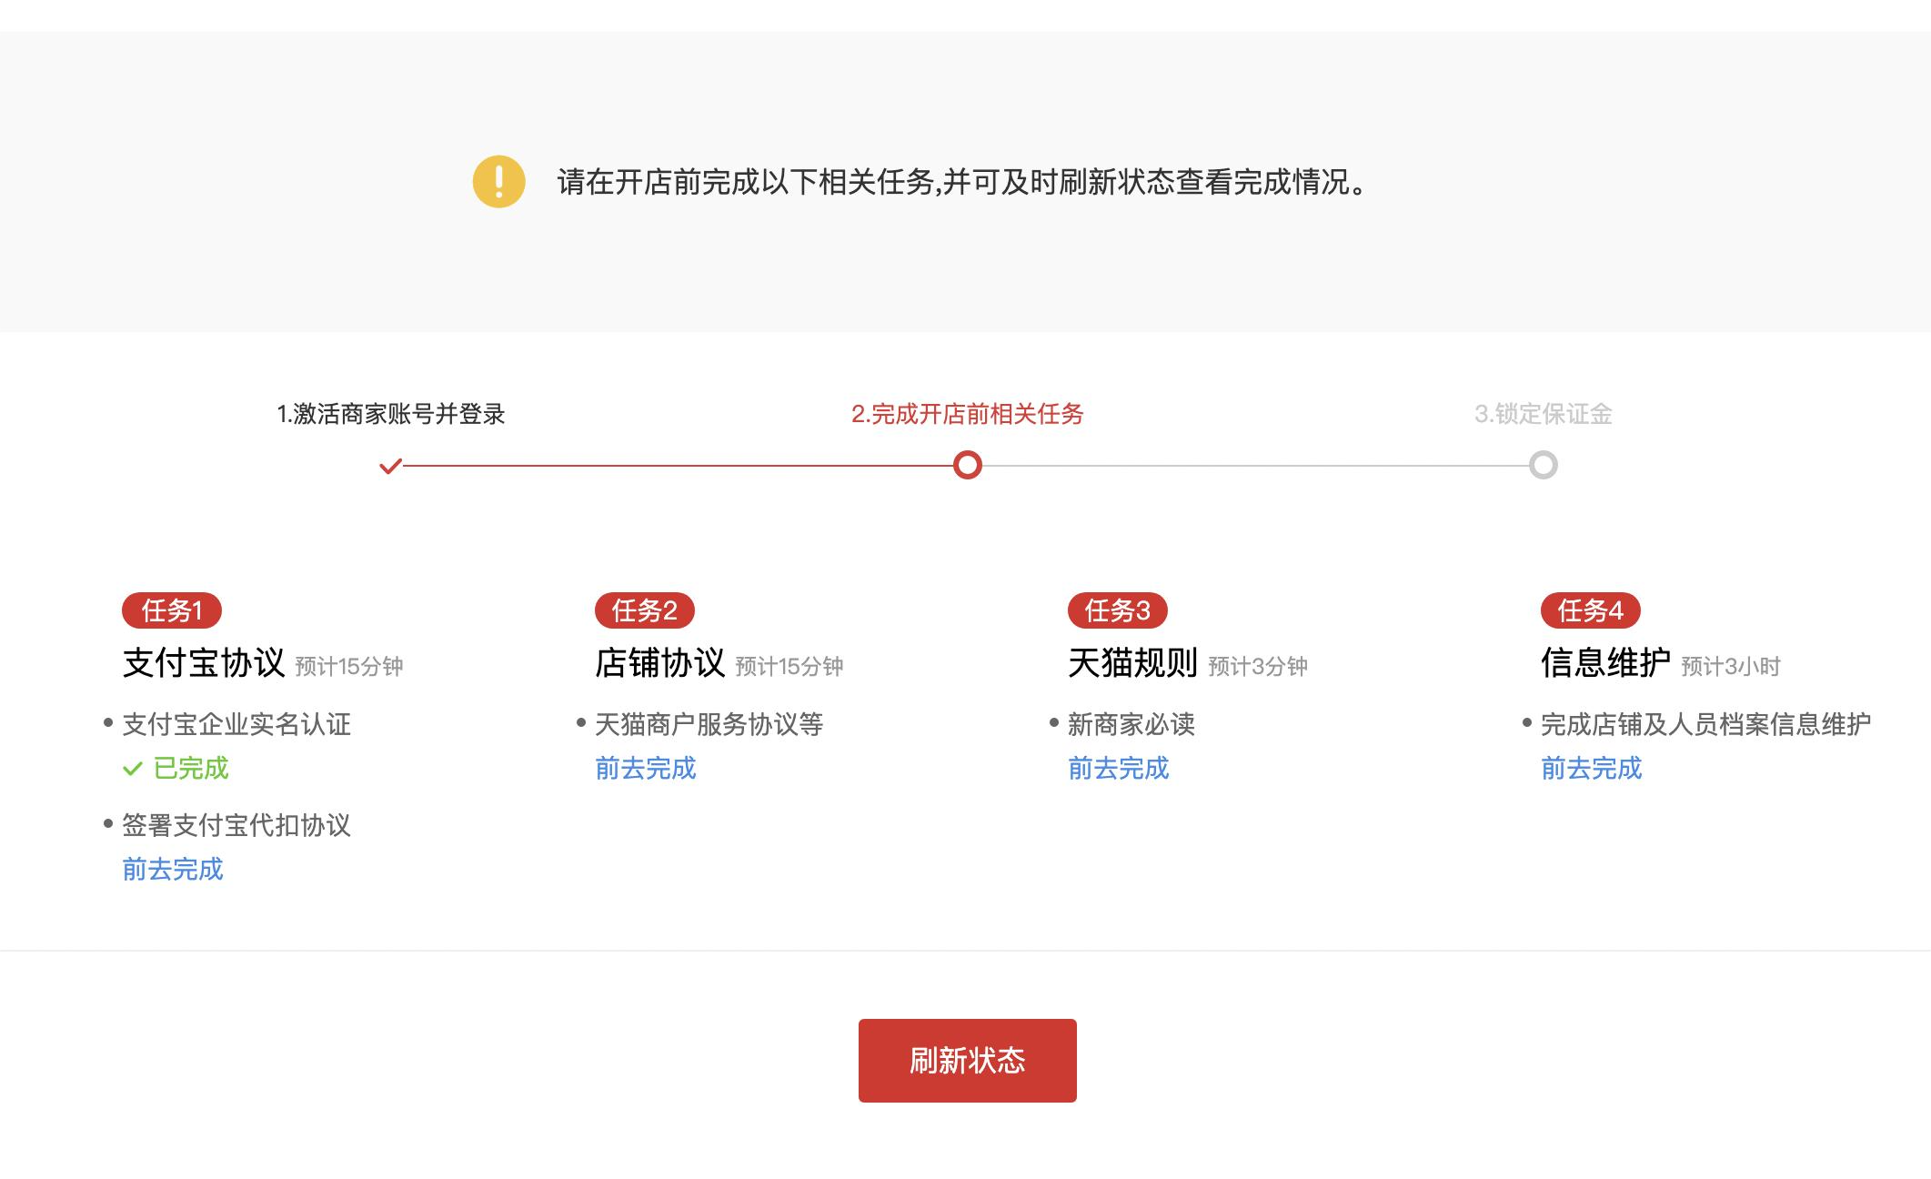Click the 任务2 red badge
The height and width of the screenshot is (1179, 1931).
(645, 610)
